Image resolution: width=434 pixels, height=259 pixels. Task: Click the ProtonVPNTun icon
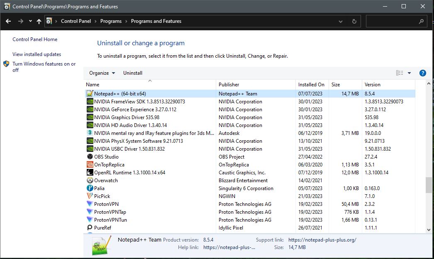click(90, 220)
